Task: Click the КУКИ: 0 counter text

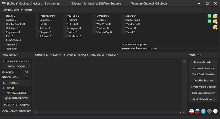Action: click(x=71, y=55)
